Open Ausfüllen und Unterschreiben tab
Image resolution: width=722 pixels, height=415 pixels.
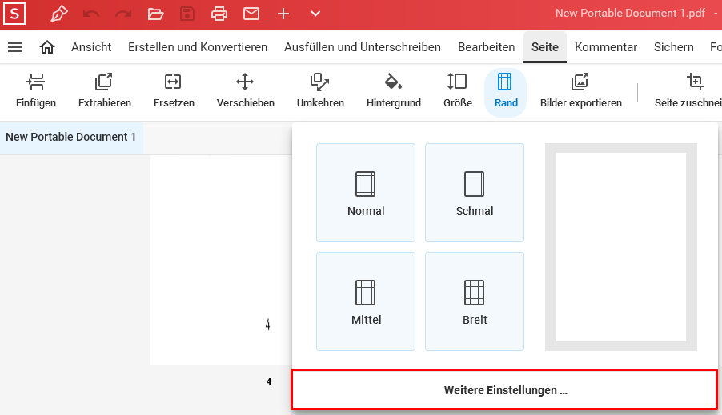[x=363, y=47]
